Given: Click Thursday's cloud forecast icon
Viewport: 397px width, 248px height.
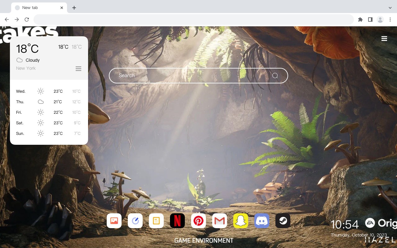Looking at the screenshot, I should [41, 102].
